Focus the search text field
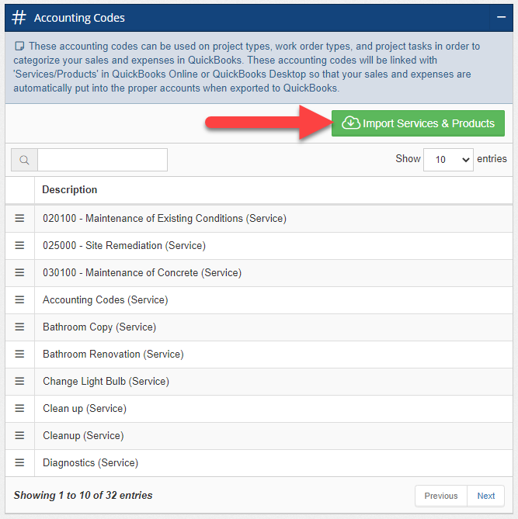 (x=102, y=160)
